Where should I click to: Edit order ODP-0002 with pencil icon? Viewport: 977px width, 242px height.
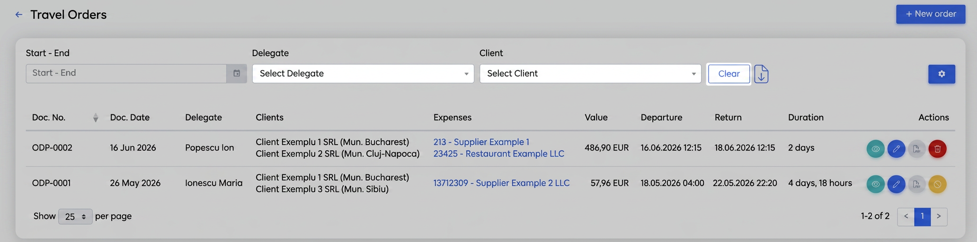pos(896,149)
